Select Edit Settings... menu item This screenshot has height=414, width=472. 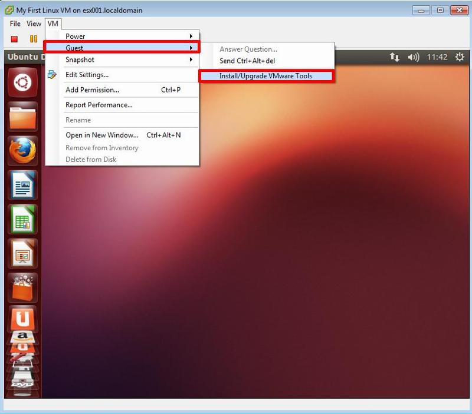[122, 75]
